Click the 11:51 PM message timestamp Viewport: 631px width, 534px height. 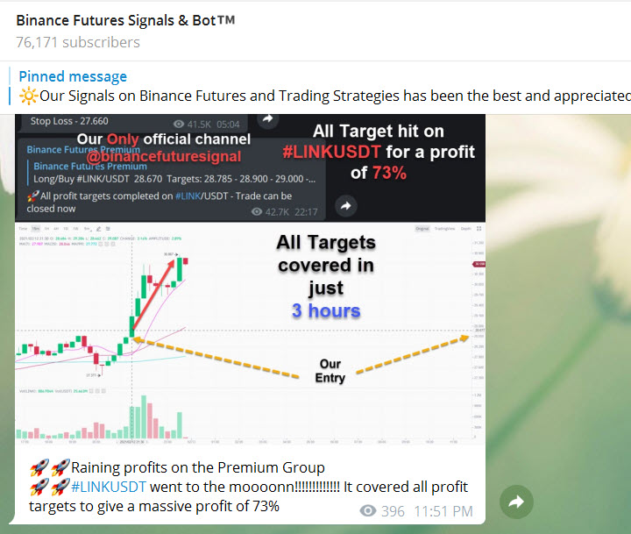tap(443, 511)
